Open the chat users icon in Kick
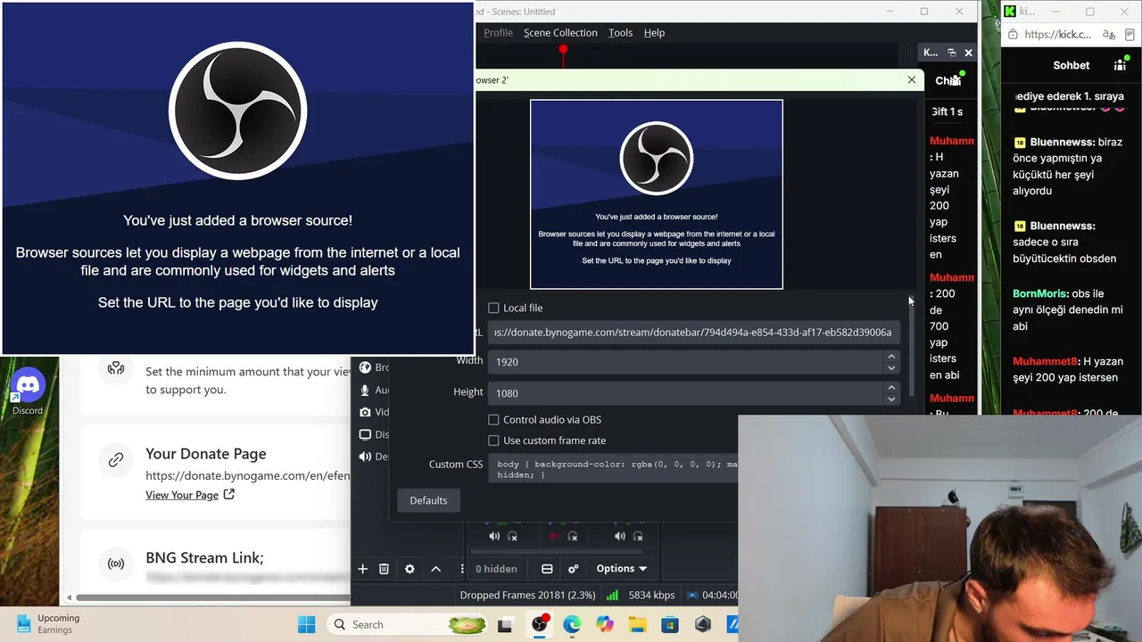1142x642 pixels. pos(1120,65)
